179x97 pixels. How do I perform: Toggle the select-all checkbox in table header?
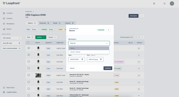(28, 43)
